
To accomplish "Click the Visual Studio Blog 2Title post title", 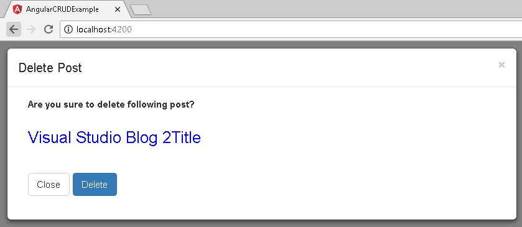I will 114,137.
